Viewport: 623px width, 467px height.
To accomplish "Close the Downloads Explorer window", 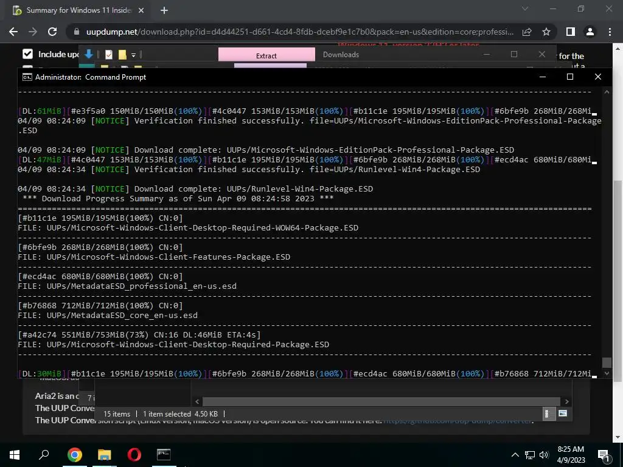I will pyautogui.click(x=542, y=54).
